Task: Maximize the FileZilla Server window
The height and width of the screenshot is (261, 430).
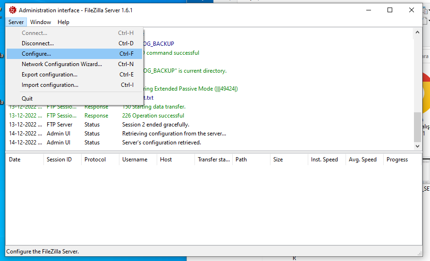Action: (x=390, y=10)
